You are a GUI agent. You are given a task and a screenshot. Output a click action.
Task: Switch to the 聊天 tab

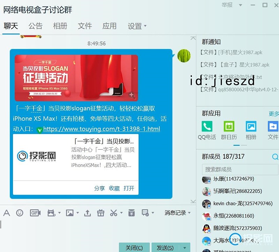(11, 26)
